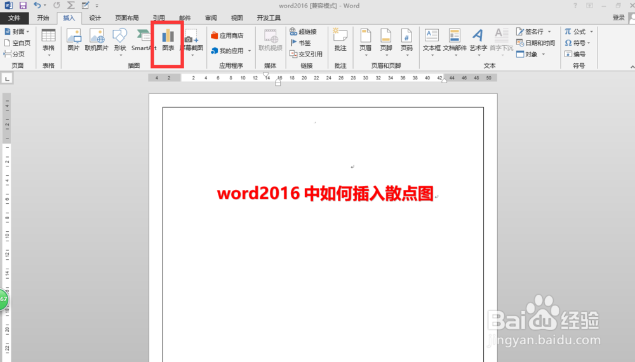Click the tab selector L button
The image size is (635, 362).
7,78
